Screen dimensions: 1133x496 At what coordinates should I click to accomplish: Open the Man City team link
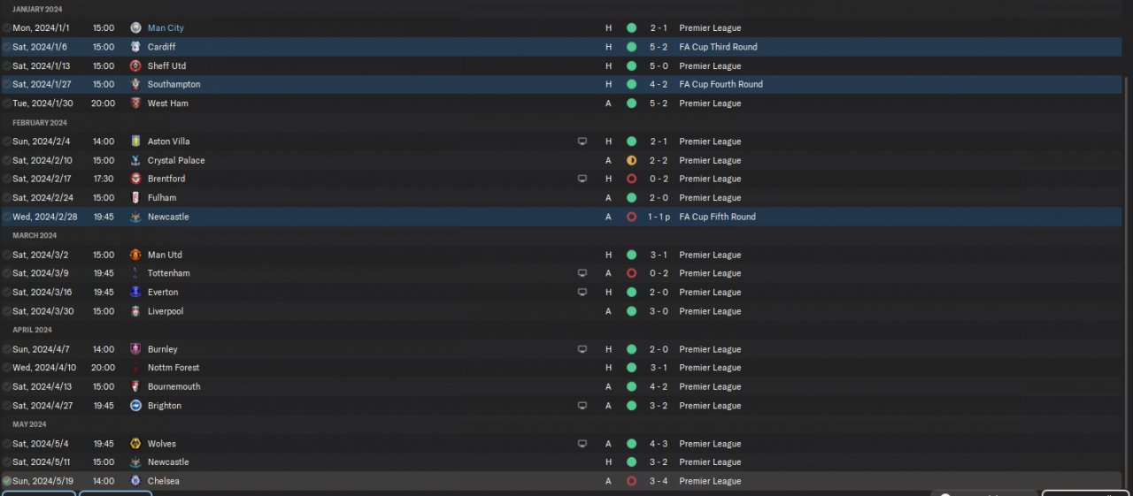click(166, 28)
